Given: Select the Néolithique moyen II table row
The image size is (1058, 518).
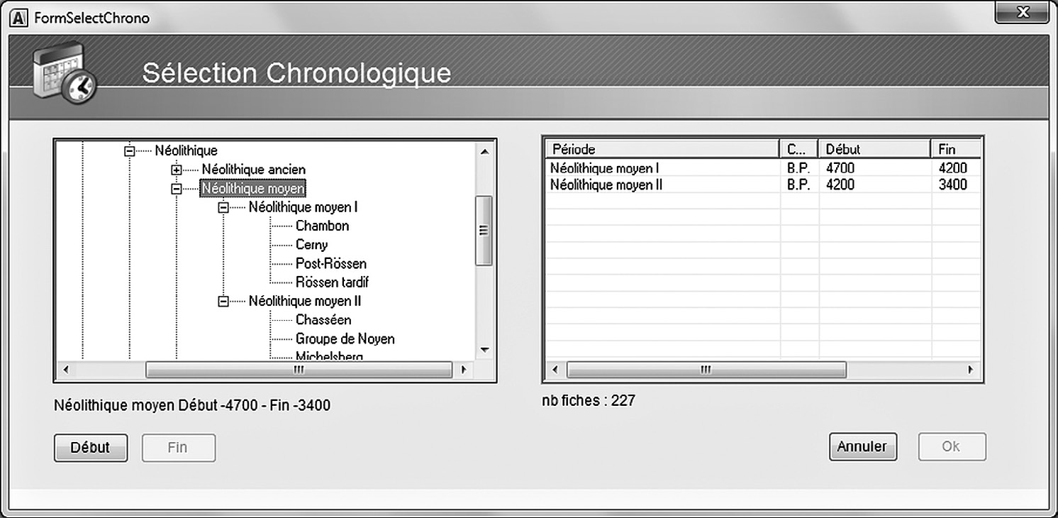Looking at the screenshot, I should (x=763, y=184).
